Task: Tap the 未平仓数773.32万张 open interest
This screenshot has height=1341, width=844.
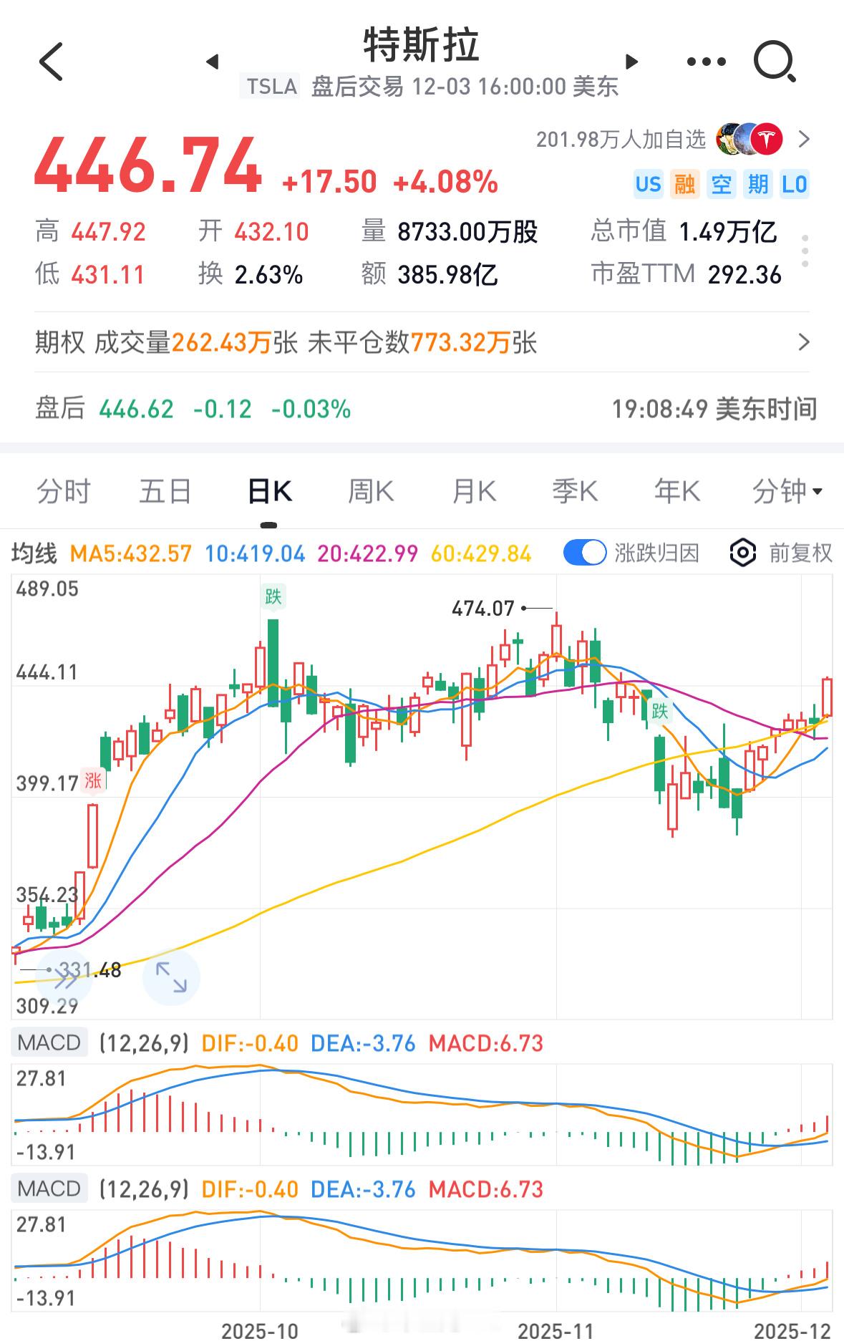Action: 422,342
